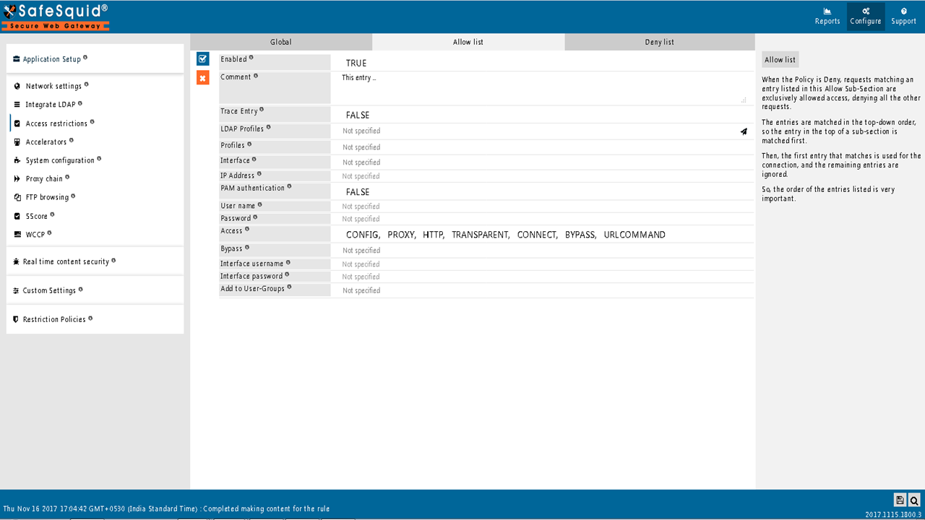Image resolution: width=925 pixels, height=520 pixels.
Task: Click the Custom Settings sliders icon
Action: [x=16, y=290]
